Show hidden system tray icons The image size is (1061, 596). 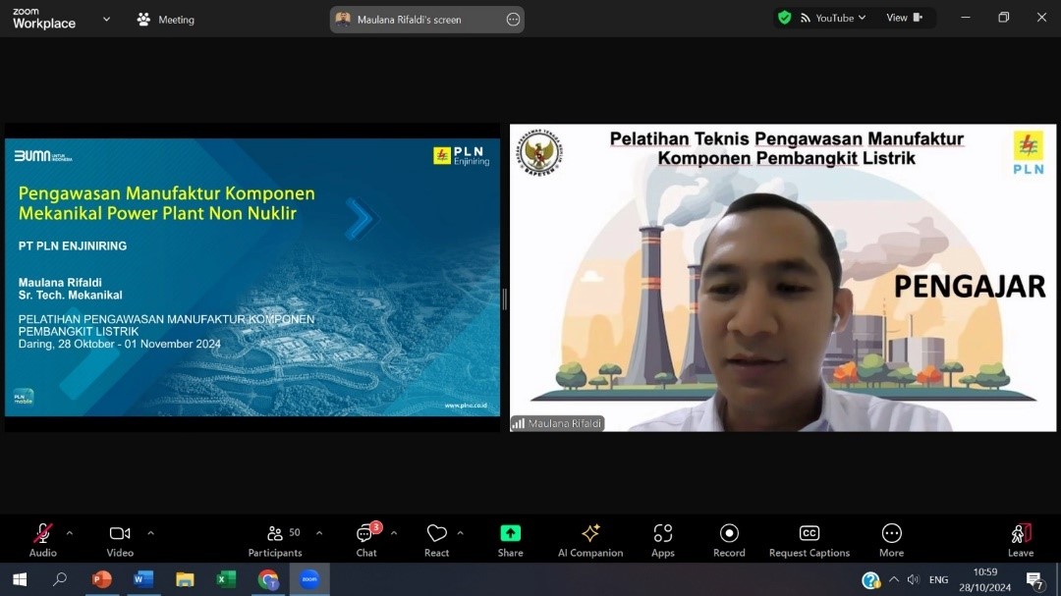coord(894,579)
